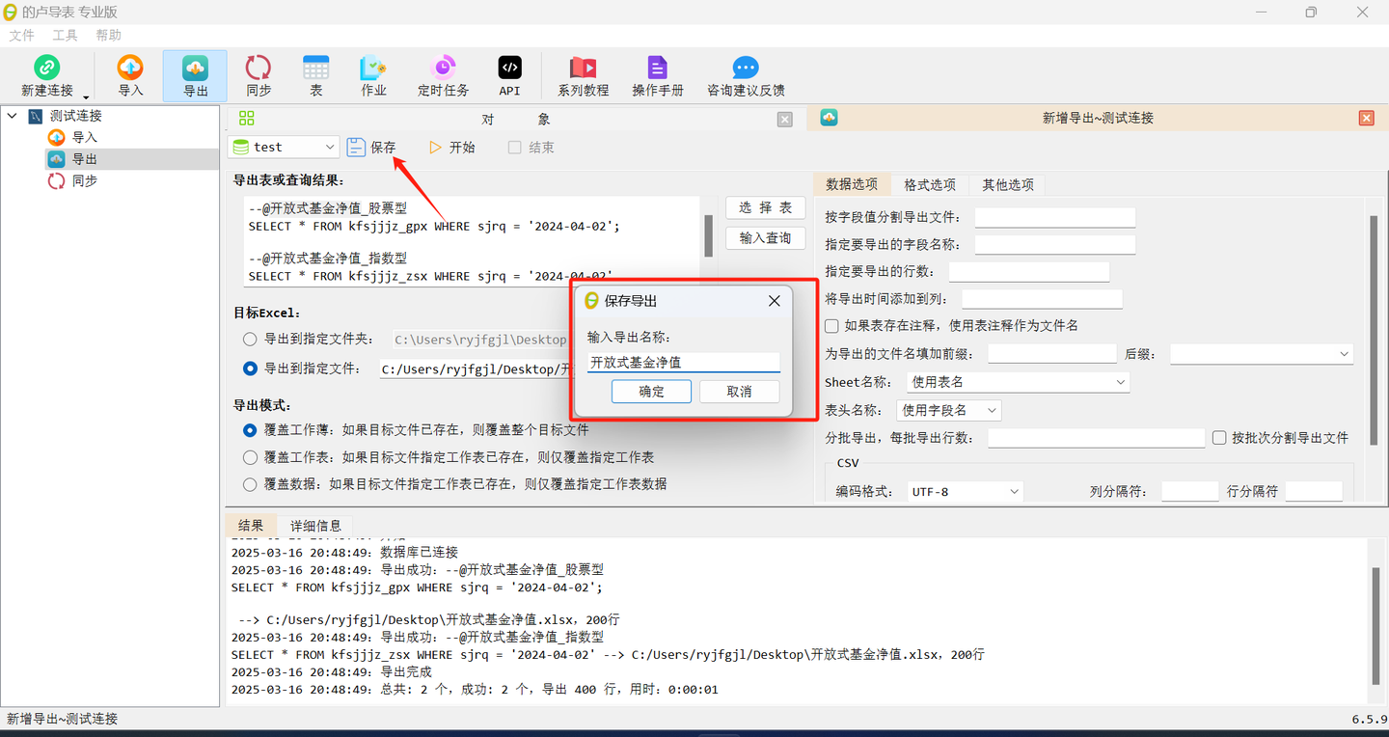This screenshot has height=737, width=1389.
Task: Open the 编码格式 UTF-8 dropdown
Action: 965,491
